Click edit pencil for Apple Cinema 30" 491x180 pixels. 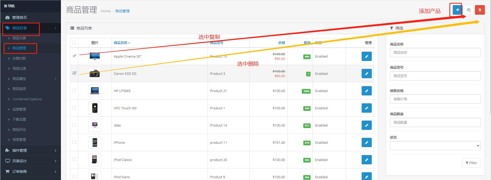coord(366,56)
